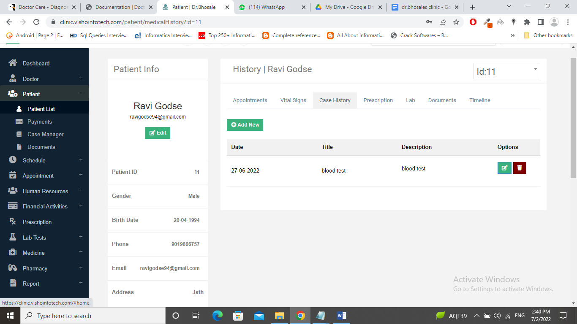This screenshot has height=324, width=577.
Task: Open the Id:11 patient dropdown
Action: (506, 71)
